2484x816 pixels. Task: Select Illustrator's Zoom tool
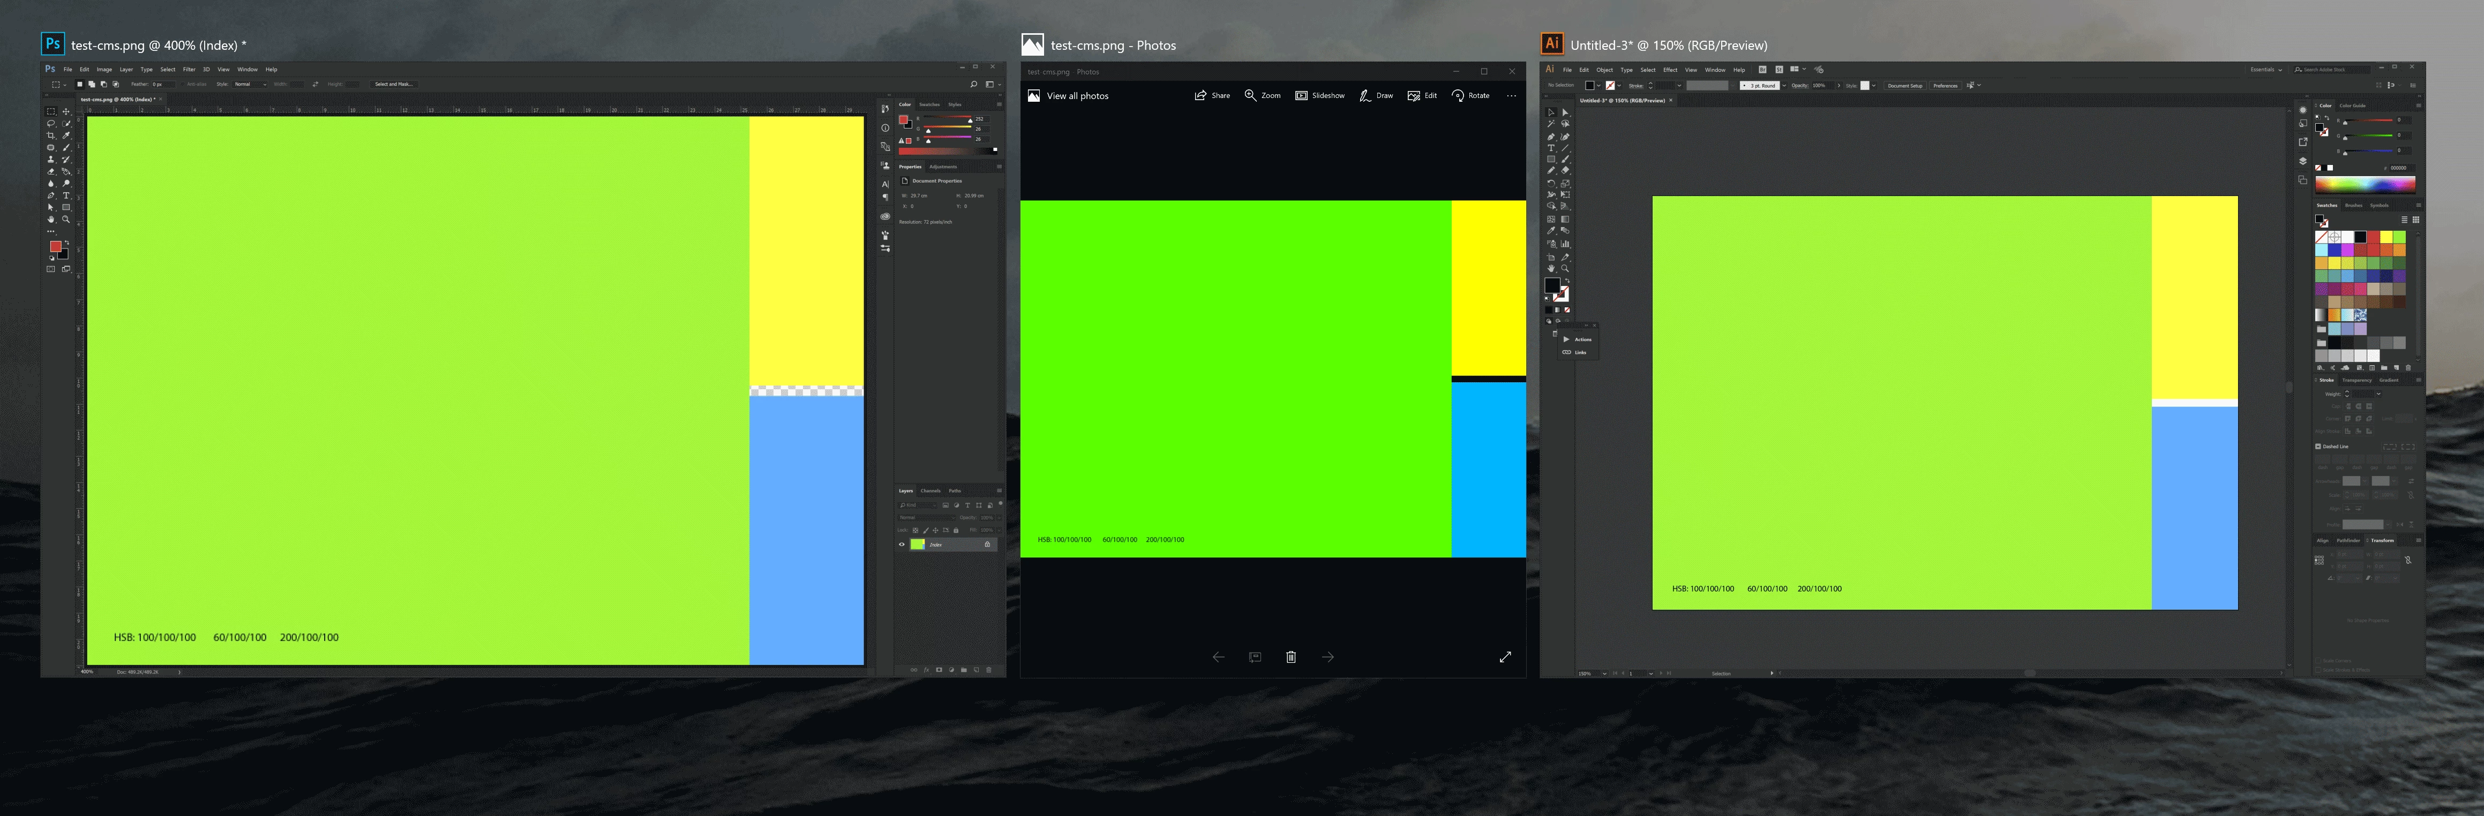tap(1565, 268)
